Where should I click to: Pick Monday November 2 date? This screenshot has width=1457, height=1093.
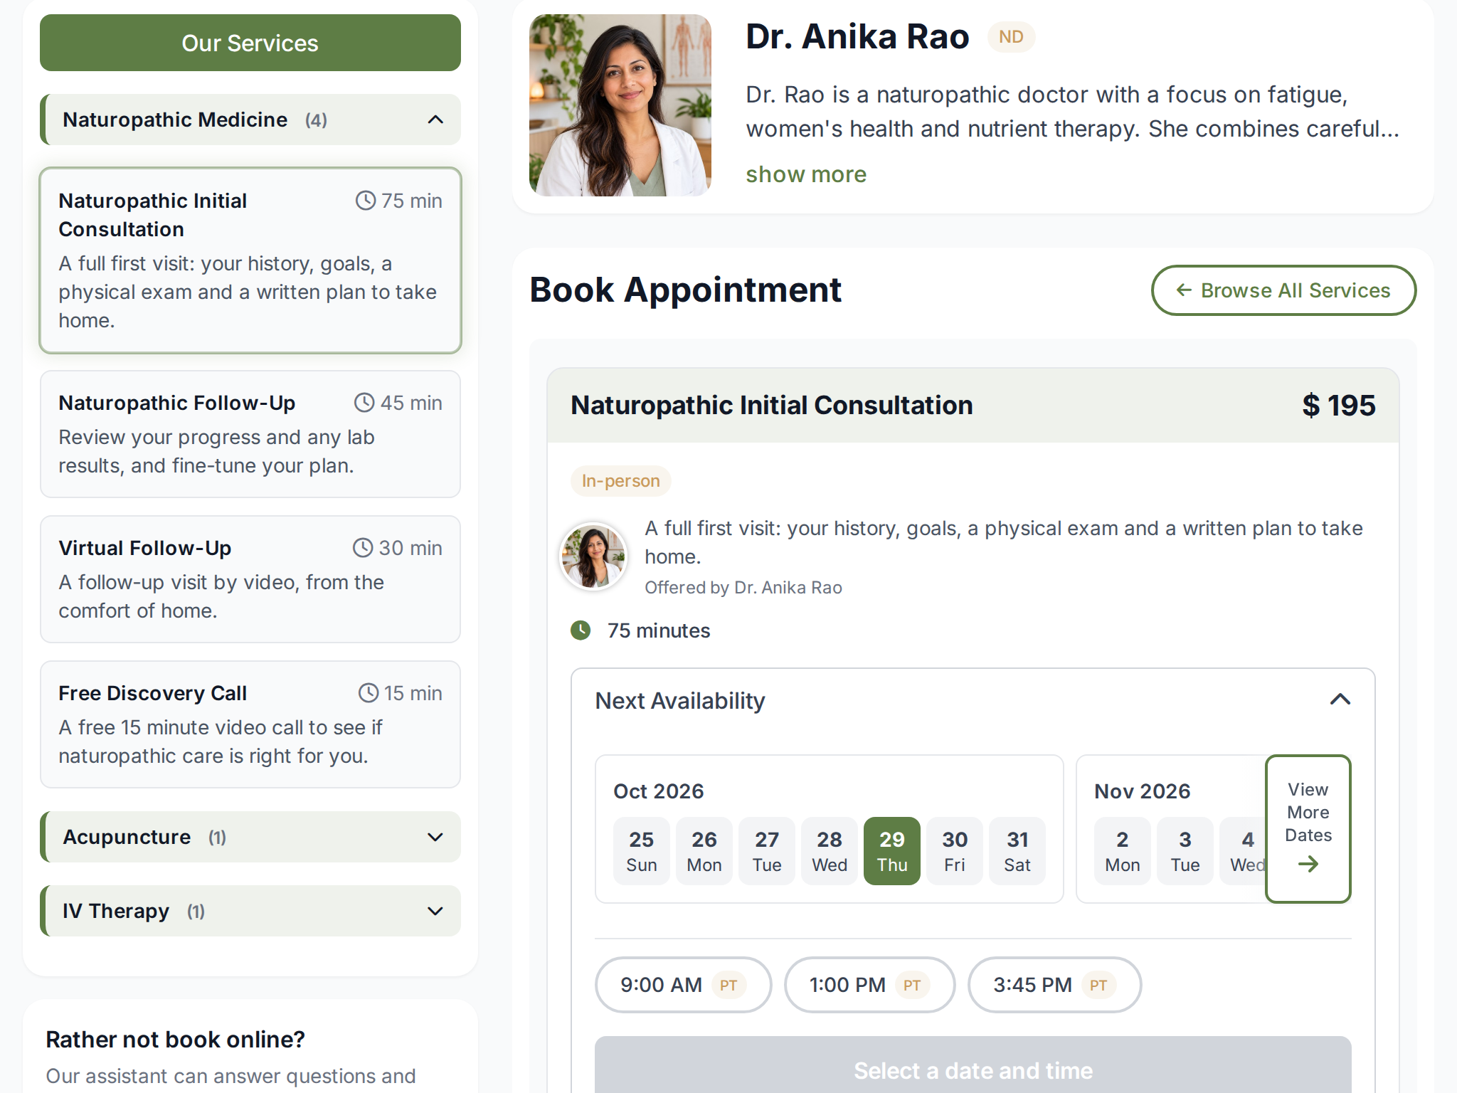click(1123, 851)
